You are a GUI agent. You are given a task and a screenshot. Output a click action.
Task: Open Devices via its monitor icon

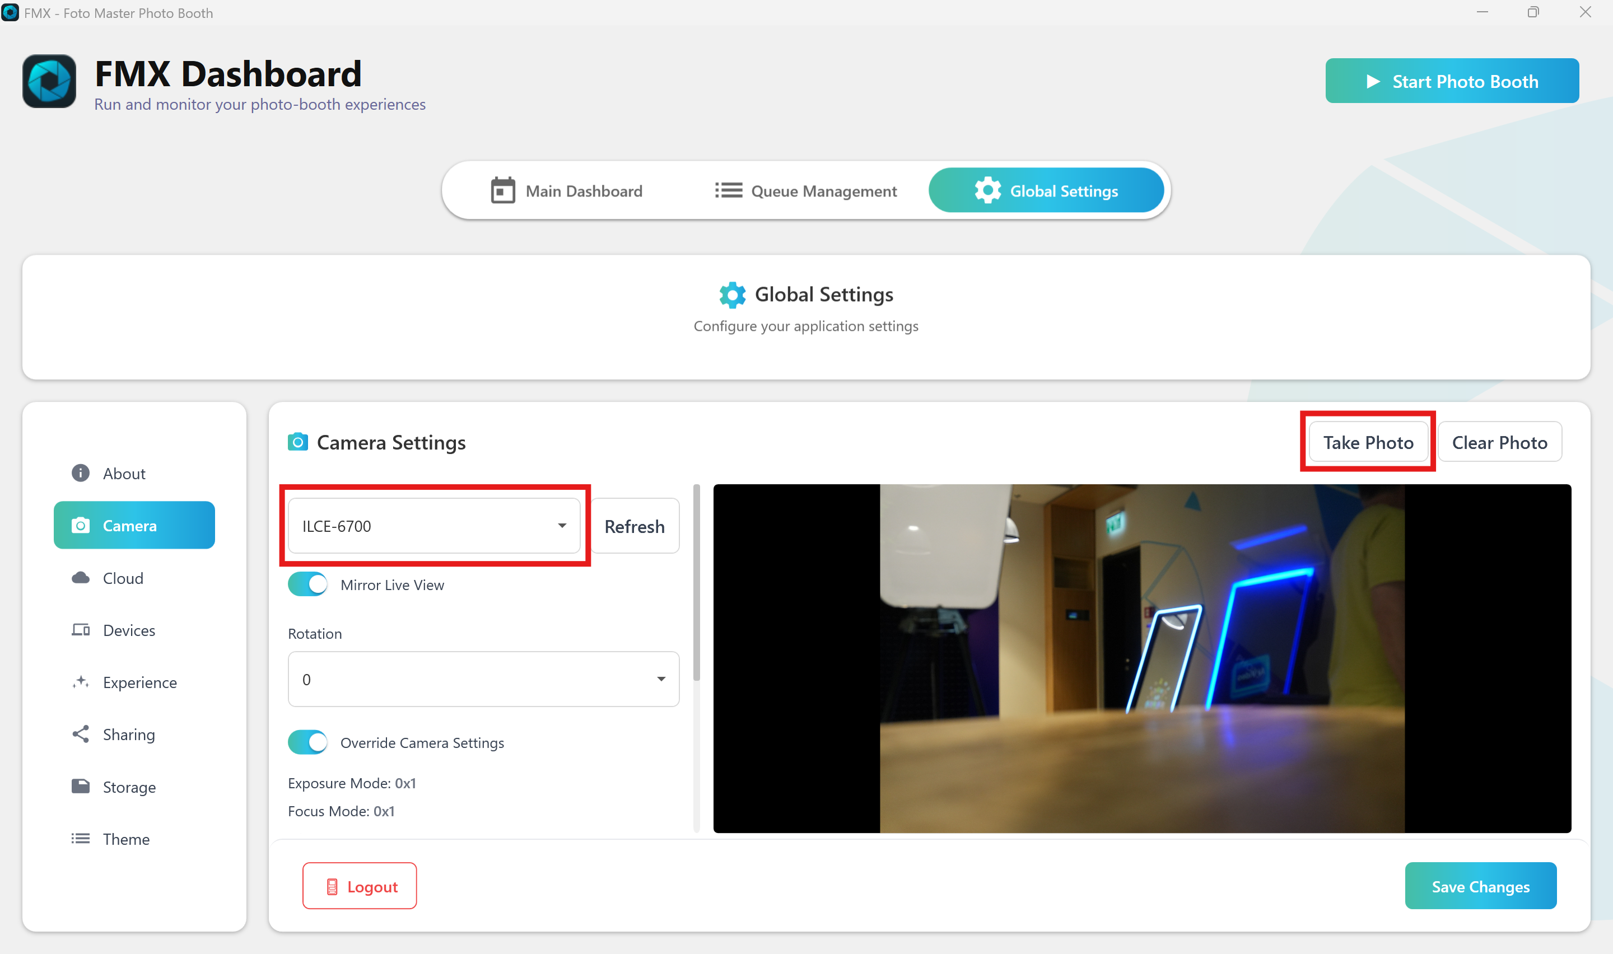point(80,630)
